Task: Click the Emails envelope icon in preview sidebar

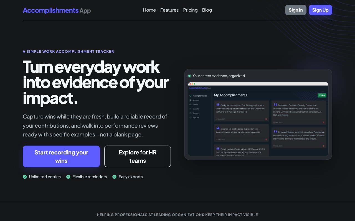Action: 190,104
